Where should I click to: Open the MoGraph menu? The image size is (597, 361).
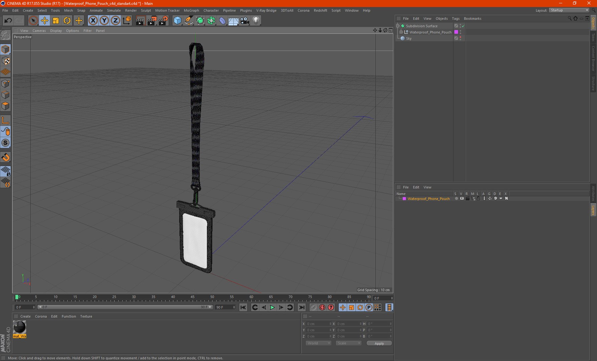tap(191, 10)
